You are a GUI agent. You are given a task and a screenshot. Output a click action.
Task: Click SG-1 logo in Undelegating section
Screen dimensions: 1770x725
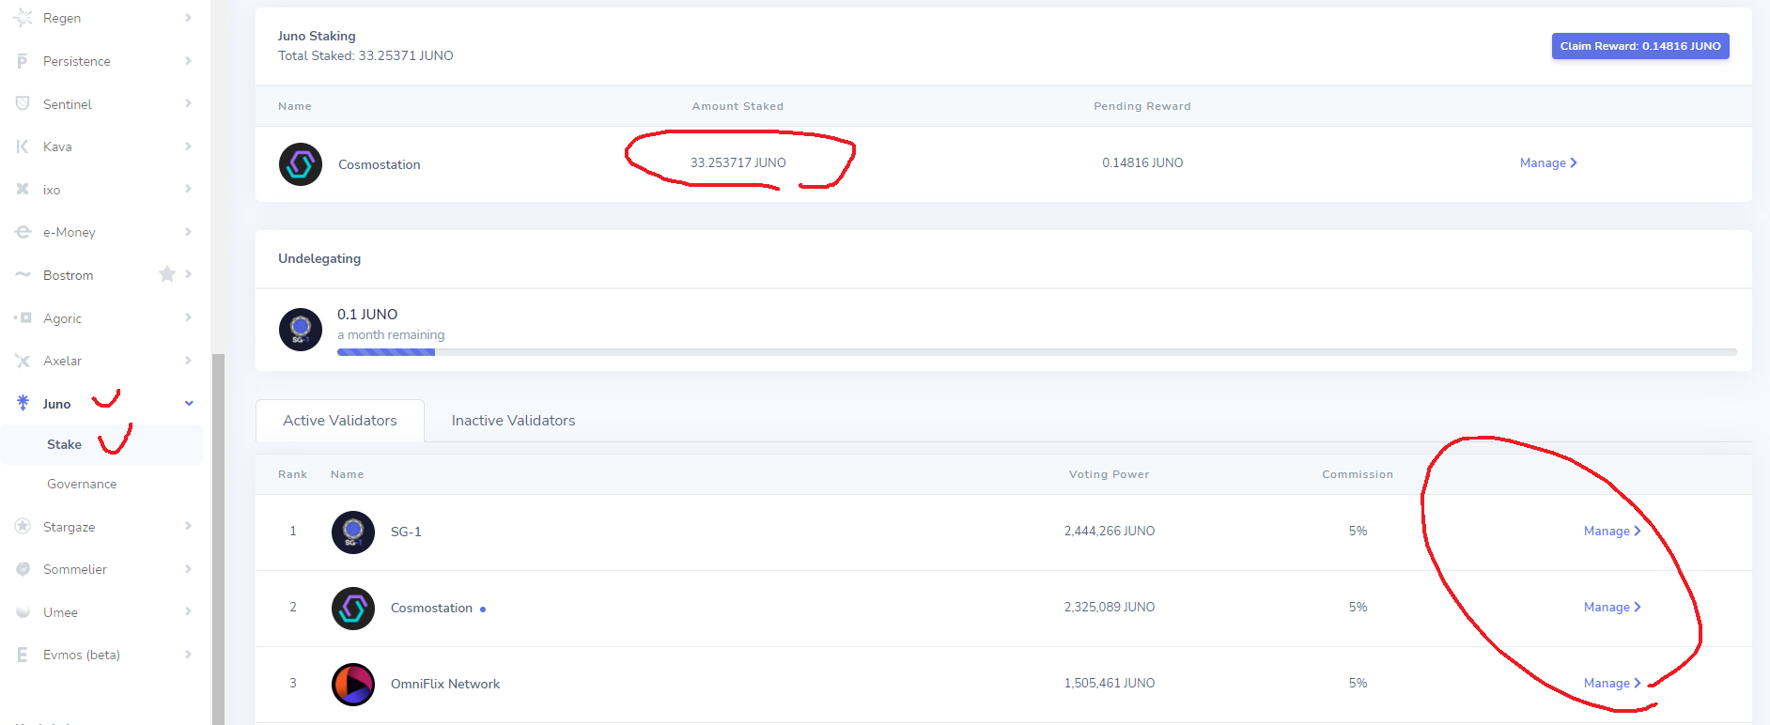301,330
